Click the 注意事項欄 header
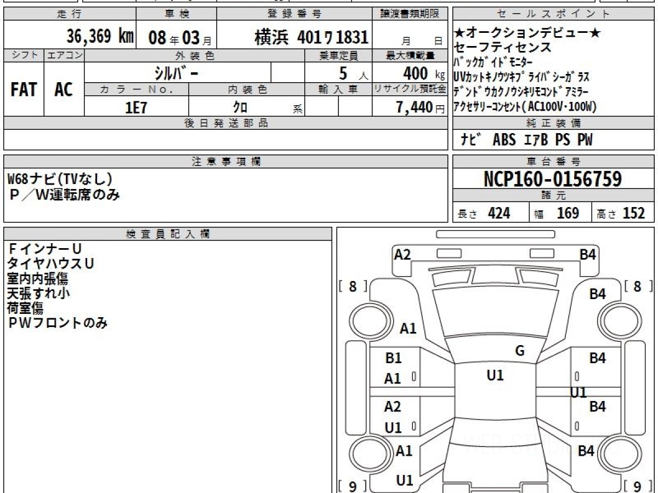The height and width of the screenshot is (493, 658). pyautogui.click(x=226, y=162)
